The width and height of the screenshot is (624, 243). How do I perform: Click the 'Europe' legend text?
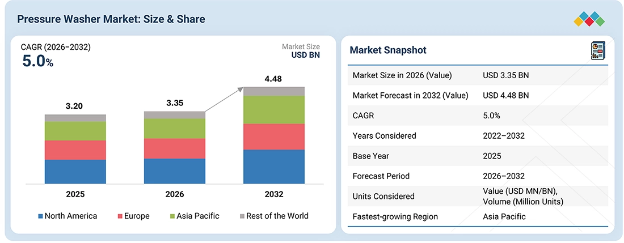pos(137,216)
